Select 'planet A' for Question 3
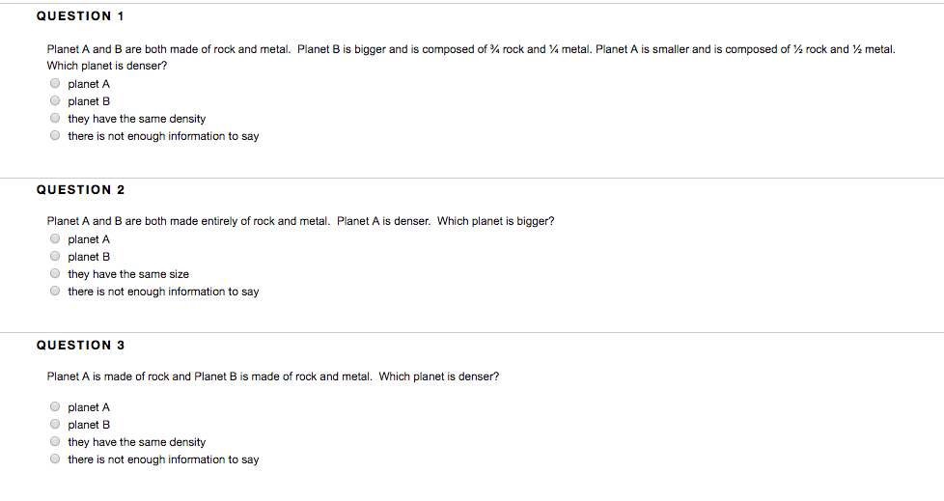944x501 pixels. [55, 406]
